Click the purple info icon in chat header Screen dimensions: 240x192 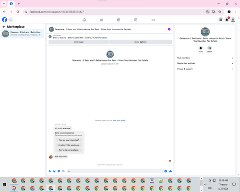point(169,29)
